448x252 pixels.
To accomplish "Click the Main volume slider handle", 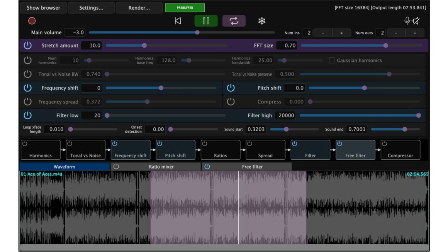I will coord(197,32).
